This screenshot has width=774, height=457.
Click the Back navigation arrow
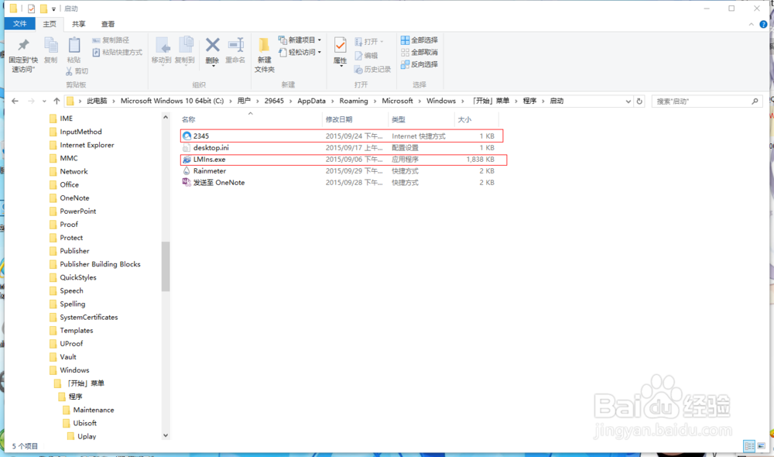coord(15,101)
